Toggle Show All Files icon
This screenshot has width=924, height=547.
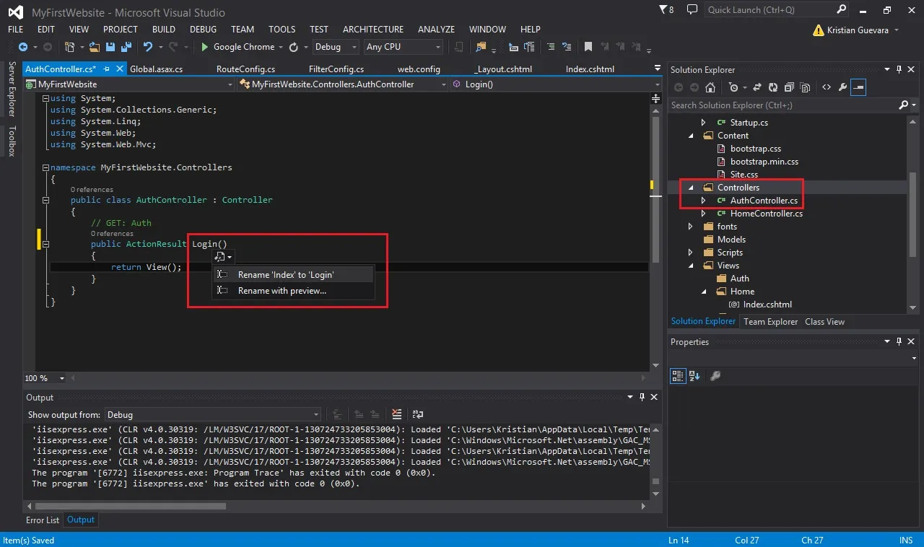(804, 87)
